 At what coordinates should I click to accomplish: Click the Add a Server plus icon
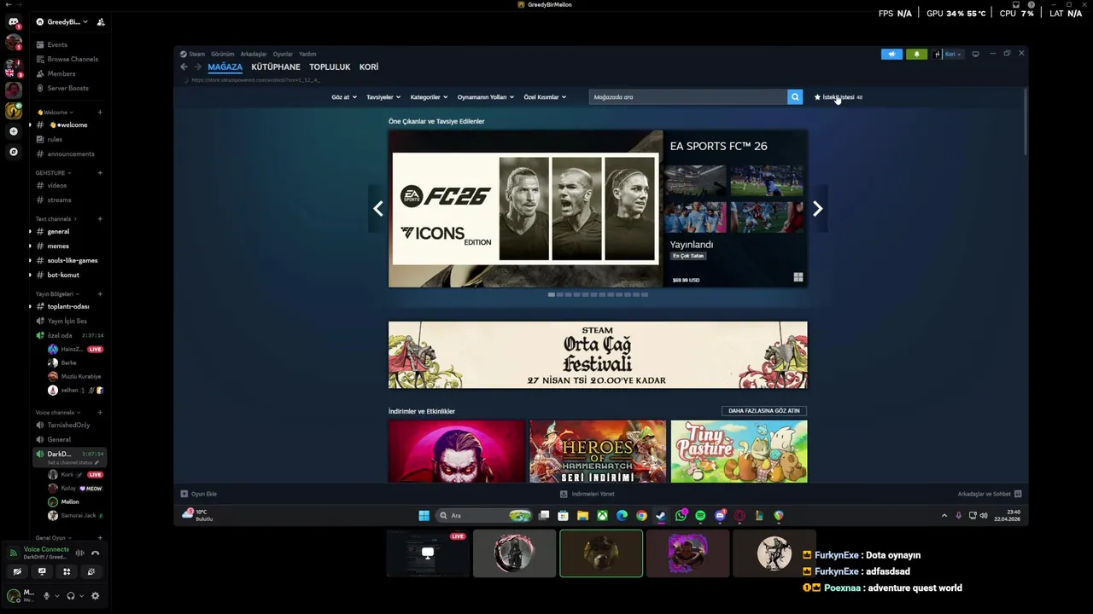tap(13, 131)
